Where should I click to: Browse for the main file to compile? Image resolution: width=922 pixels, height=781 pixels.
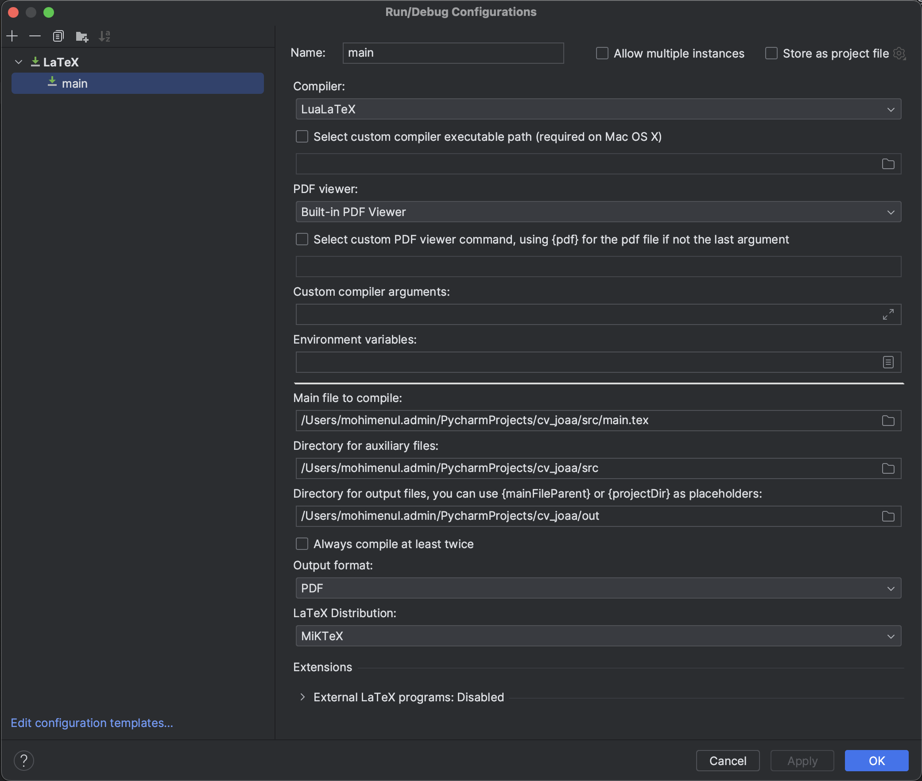point(888,421)
